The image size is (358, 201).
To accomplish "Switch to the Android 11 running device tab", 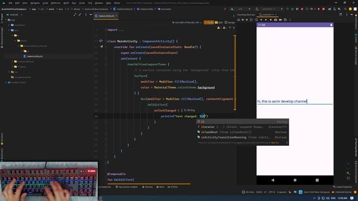I will click(267, 15).
